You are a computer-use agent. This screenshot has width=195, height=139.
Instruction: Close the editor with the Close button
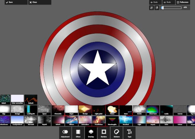coord(40,2)
